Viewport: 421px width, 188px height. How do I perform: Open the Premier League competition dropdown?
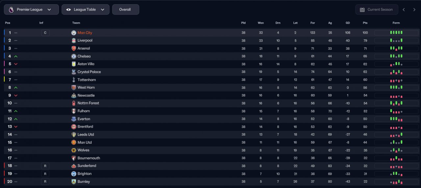(x=31, y=10)
